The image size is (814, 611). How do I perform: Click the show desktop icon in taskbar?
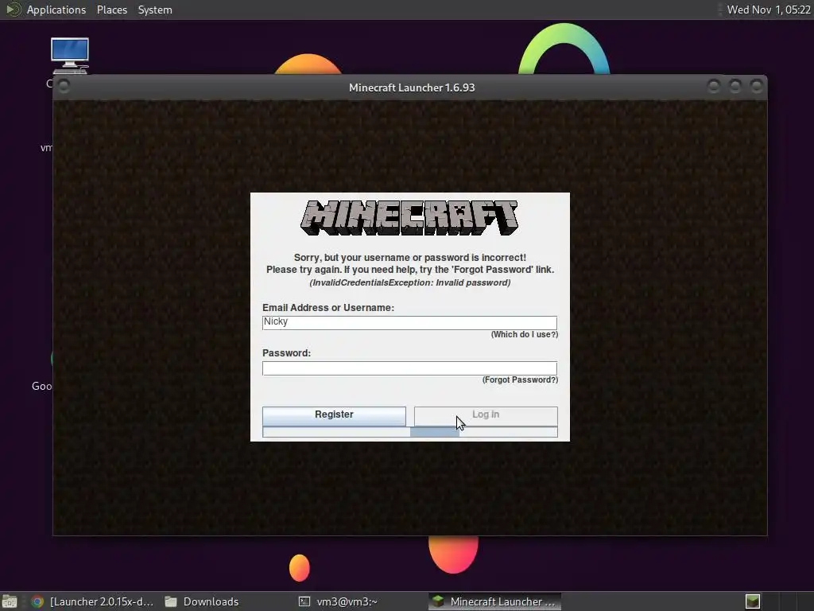pos(10,601)
